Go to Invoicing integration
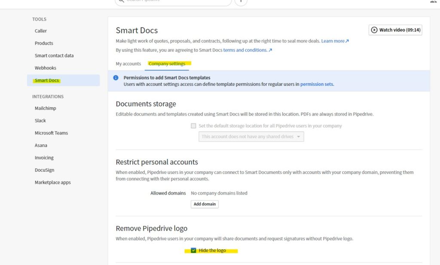This screenshot has height=265, width=440. 44,158
